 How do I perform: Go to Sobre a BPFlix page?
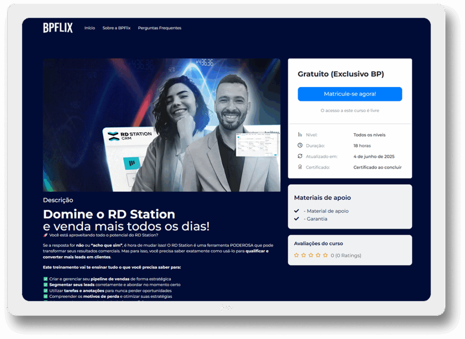point(116,28)
